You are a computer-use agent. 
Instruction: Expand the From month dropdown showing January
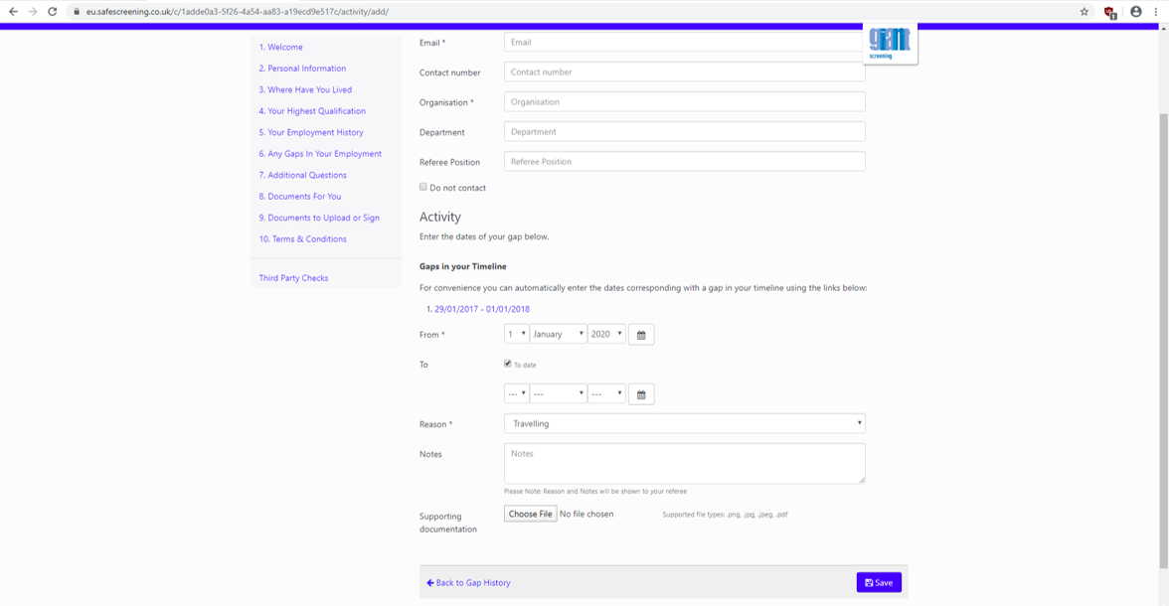558,335
